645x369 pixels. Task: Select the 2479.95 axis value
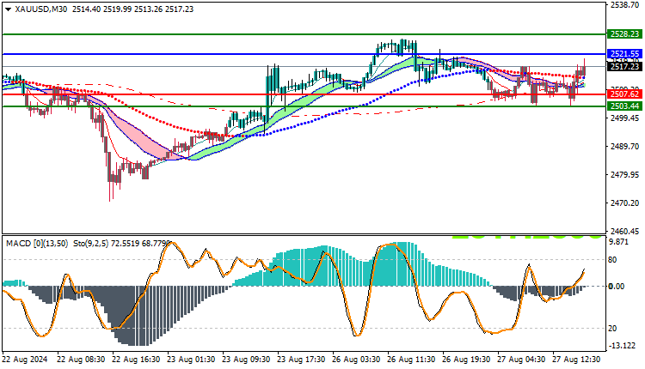(x=625, y=175)
